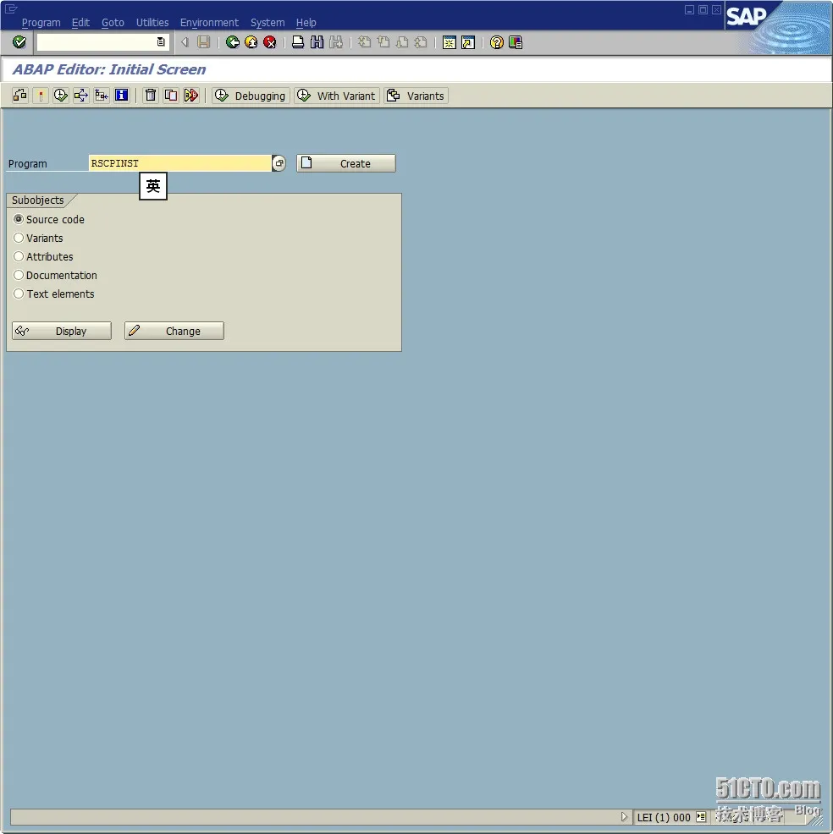This screenshot has height=834, width=833.
Task: Click the Customize Local Layout icon
Action: [516, 42]
